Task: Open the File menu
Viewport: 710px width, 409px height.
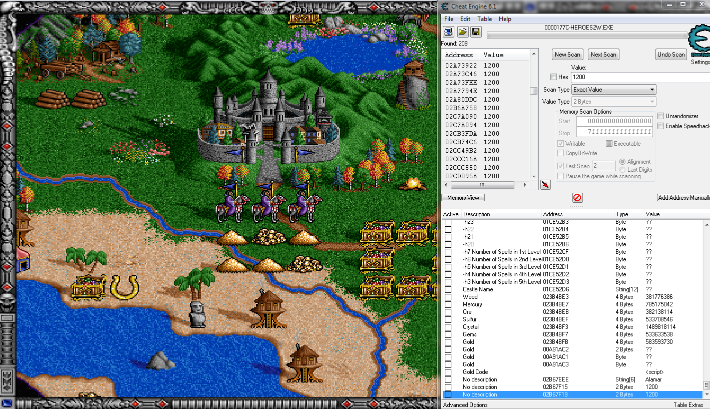Action: [x=449, y=19]
